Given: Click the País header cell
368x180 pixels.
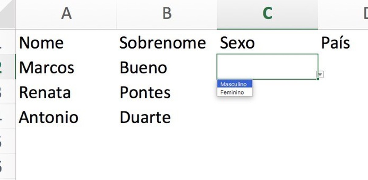Looking at the screenshot, I should click(x=336, y=43).
